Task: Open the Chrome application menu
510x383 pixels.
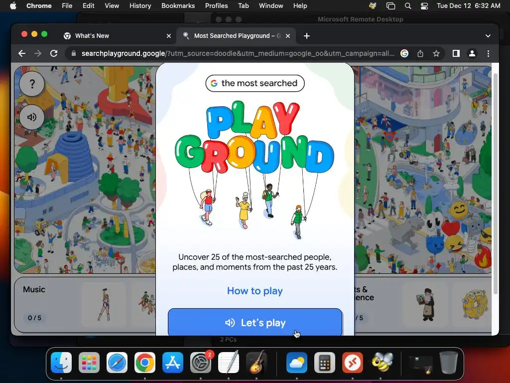Action: pyautogui.click(x=39, y=5)
